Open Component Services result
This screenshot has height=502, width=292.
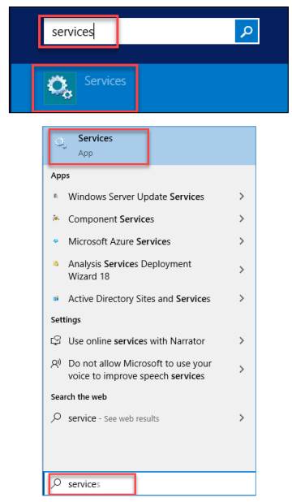(x=149, y=219)
